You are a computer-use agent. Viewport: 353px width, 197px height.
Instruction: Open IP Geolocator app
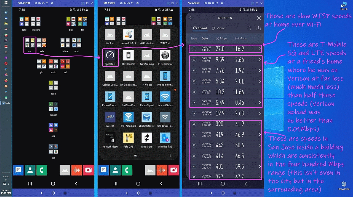pyautogui.click(x=165, y=57)
